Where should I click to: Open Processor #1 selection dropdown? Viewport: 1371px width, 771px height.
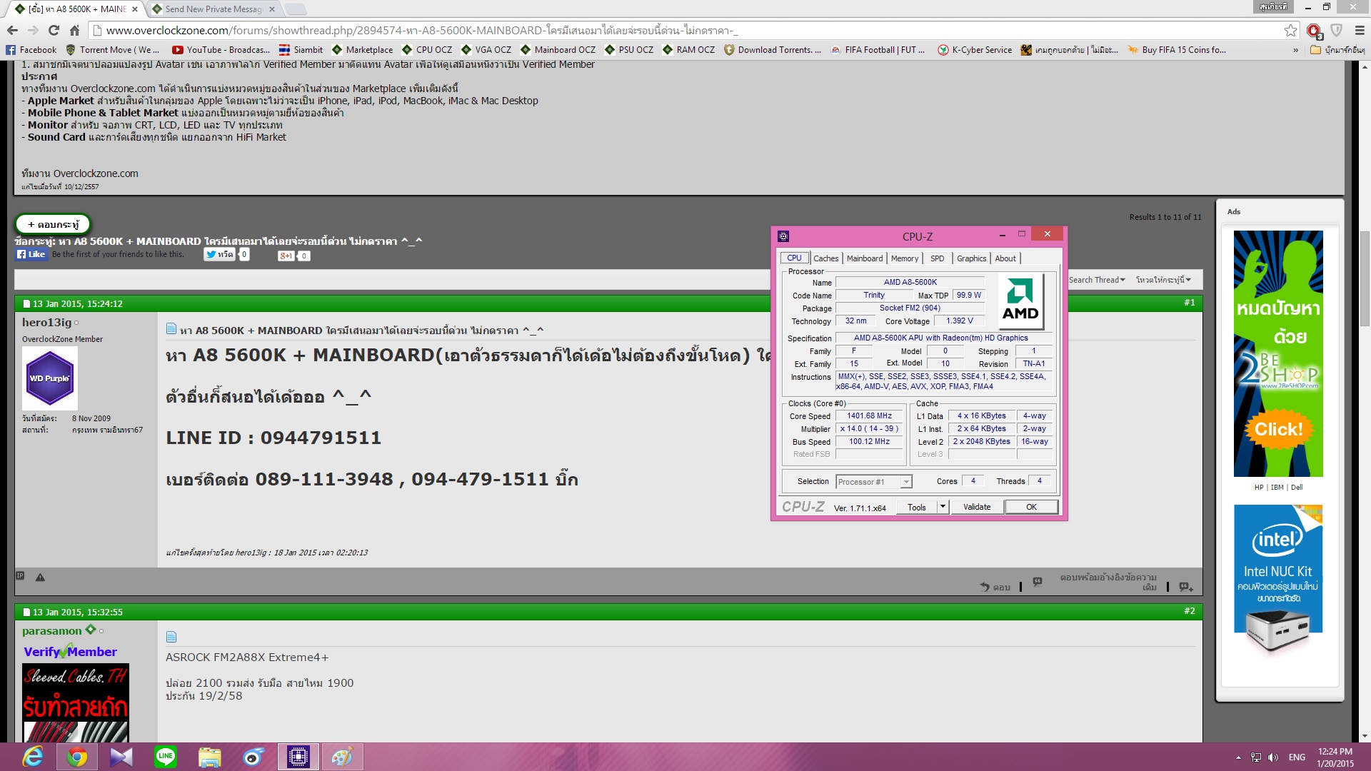(x=874, y=482)
